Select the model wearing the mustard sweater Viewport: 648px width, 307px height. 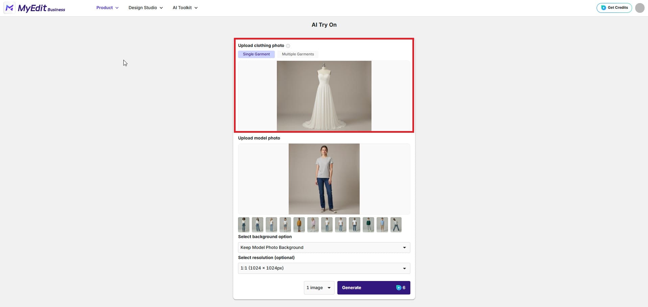click(x=299, y=224)
